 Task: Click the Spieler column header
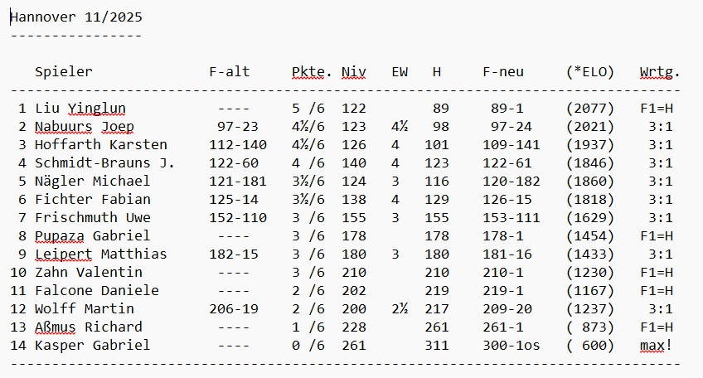64,72
